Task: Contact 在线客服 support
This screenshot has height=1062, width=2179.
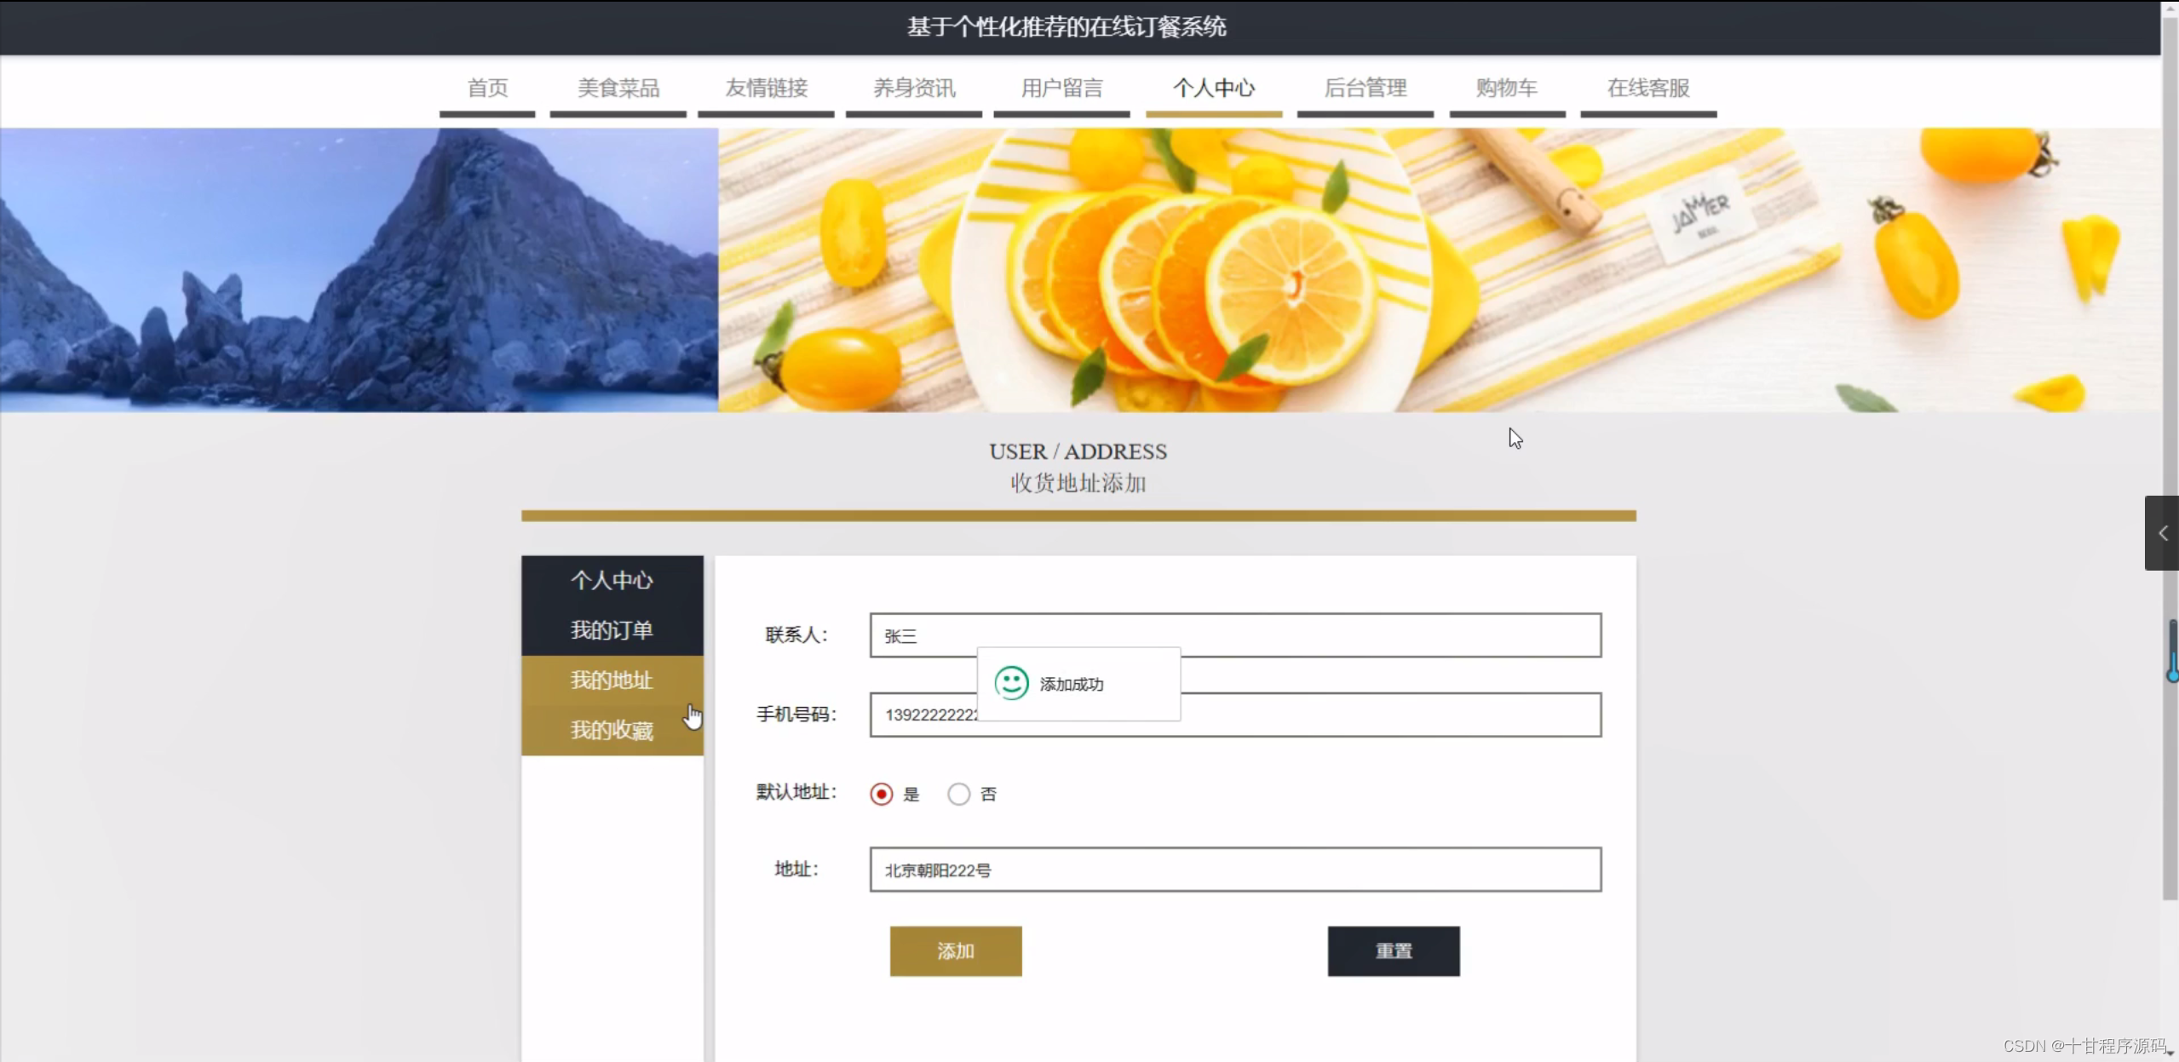Action: [1648, 89]
